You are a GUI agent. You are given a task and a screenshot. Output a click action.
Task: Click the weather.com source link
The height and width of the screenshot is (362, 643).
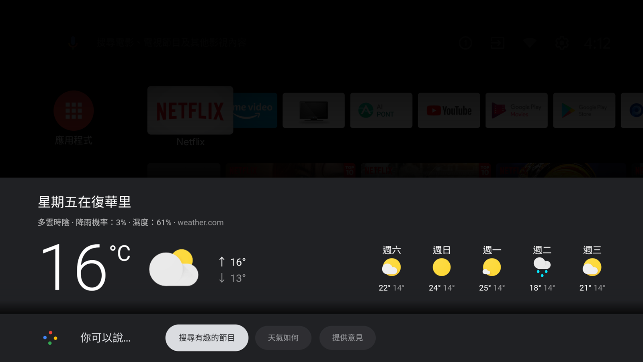click(200, 222)
